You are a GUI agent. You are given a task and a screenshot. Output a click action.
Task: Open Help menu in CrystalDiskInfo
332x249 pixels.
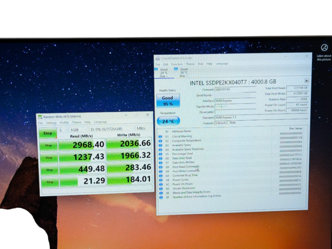coord(209,64)
